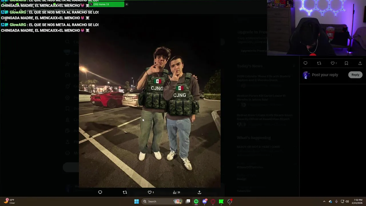This screenshot has height=206, width=366.
Task: Click reply icon in the right post panel
Action: pyautogui.click(x=305, y=63)
